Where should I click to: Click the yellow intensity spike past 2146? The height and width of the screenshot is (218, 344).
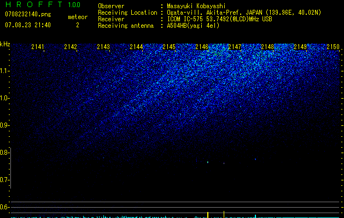pos(224,214)
